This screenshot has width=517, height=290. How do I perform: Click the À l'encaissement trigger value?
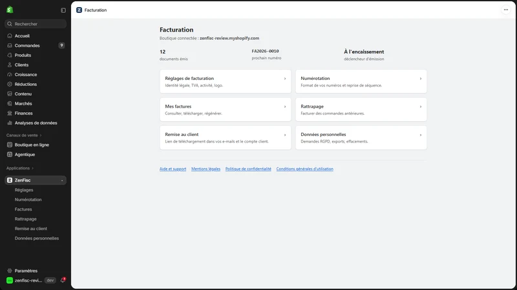364,52
